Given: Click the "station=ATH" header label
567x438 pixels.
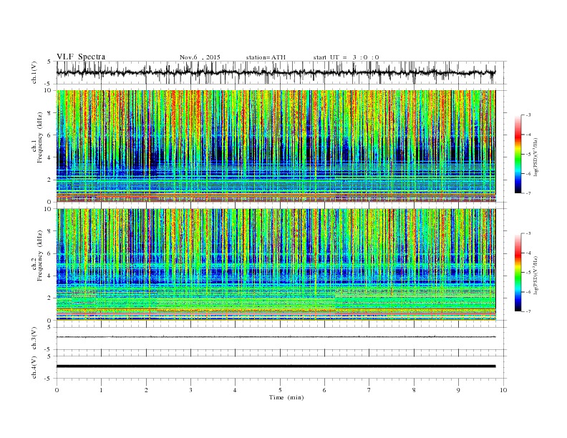Looking at the screenshot, I should [x=266, y=57].
